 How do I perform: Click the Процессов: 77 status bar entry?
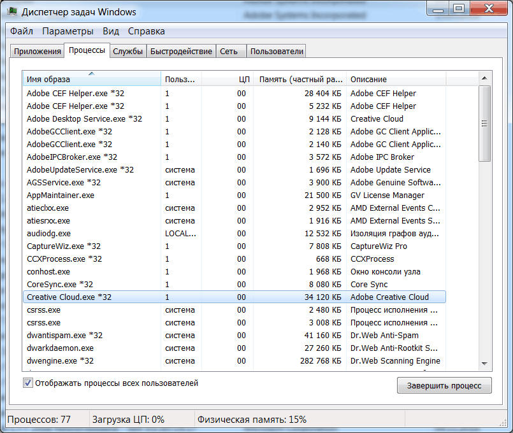coord(39,419)
